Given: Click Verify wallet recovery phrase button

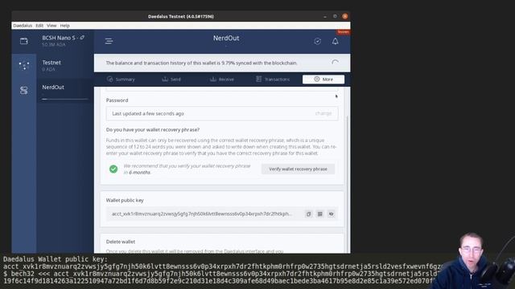Looking at the screenshot, I should pos(298,169).
